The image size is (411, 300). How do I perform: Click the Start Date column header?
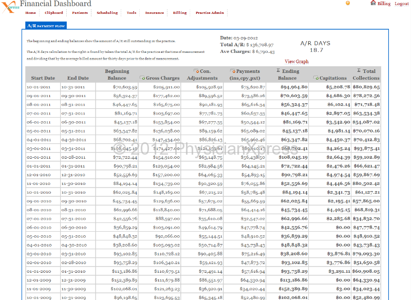click(43, 78)
